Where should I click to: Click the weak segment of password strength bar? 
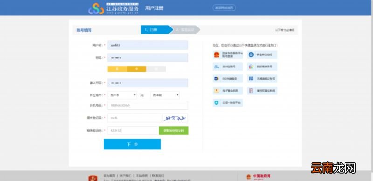tap(117, 69)
